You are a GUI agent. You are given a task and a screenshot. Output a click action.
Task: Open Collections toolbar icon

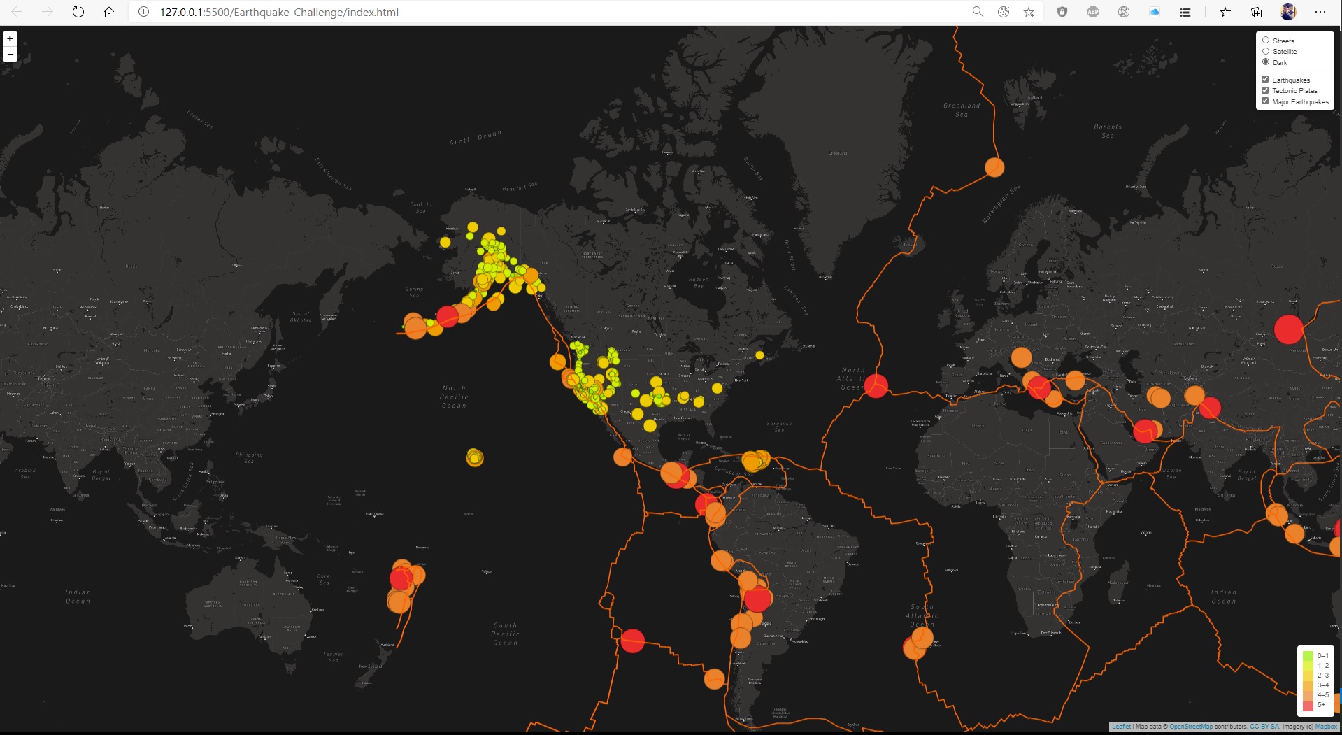click(x=1257, y=12)
